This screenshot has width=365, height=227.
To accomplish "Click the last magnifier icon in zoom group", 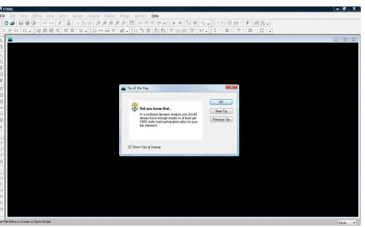I will tap(123, 23).
